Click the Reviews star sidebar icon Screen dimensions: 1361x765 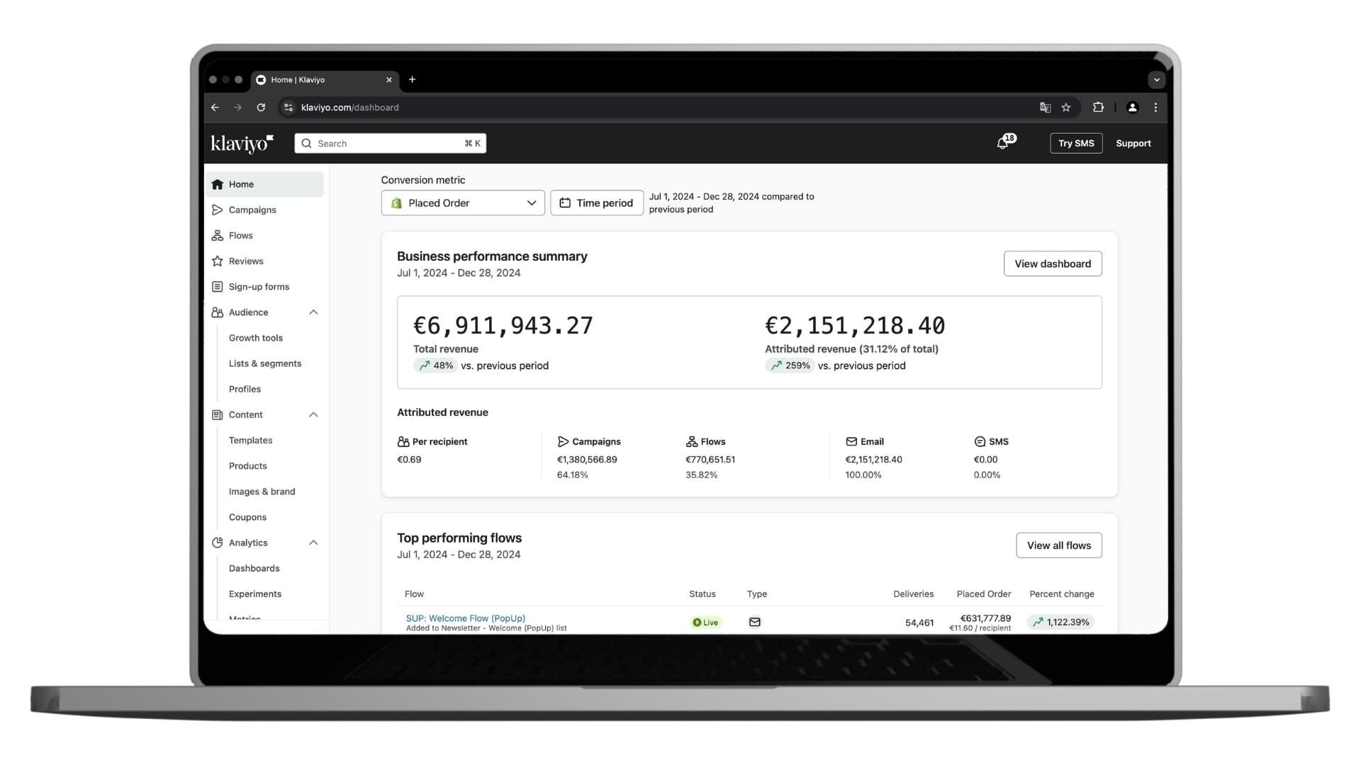pyautogui.click(x=218, y=261)
